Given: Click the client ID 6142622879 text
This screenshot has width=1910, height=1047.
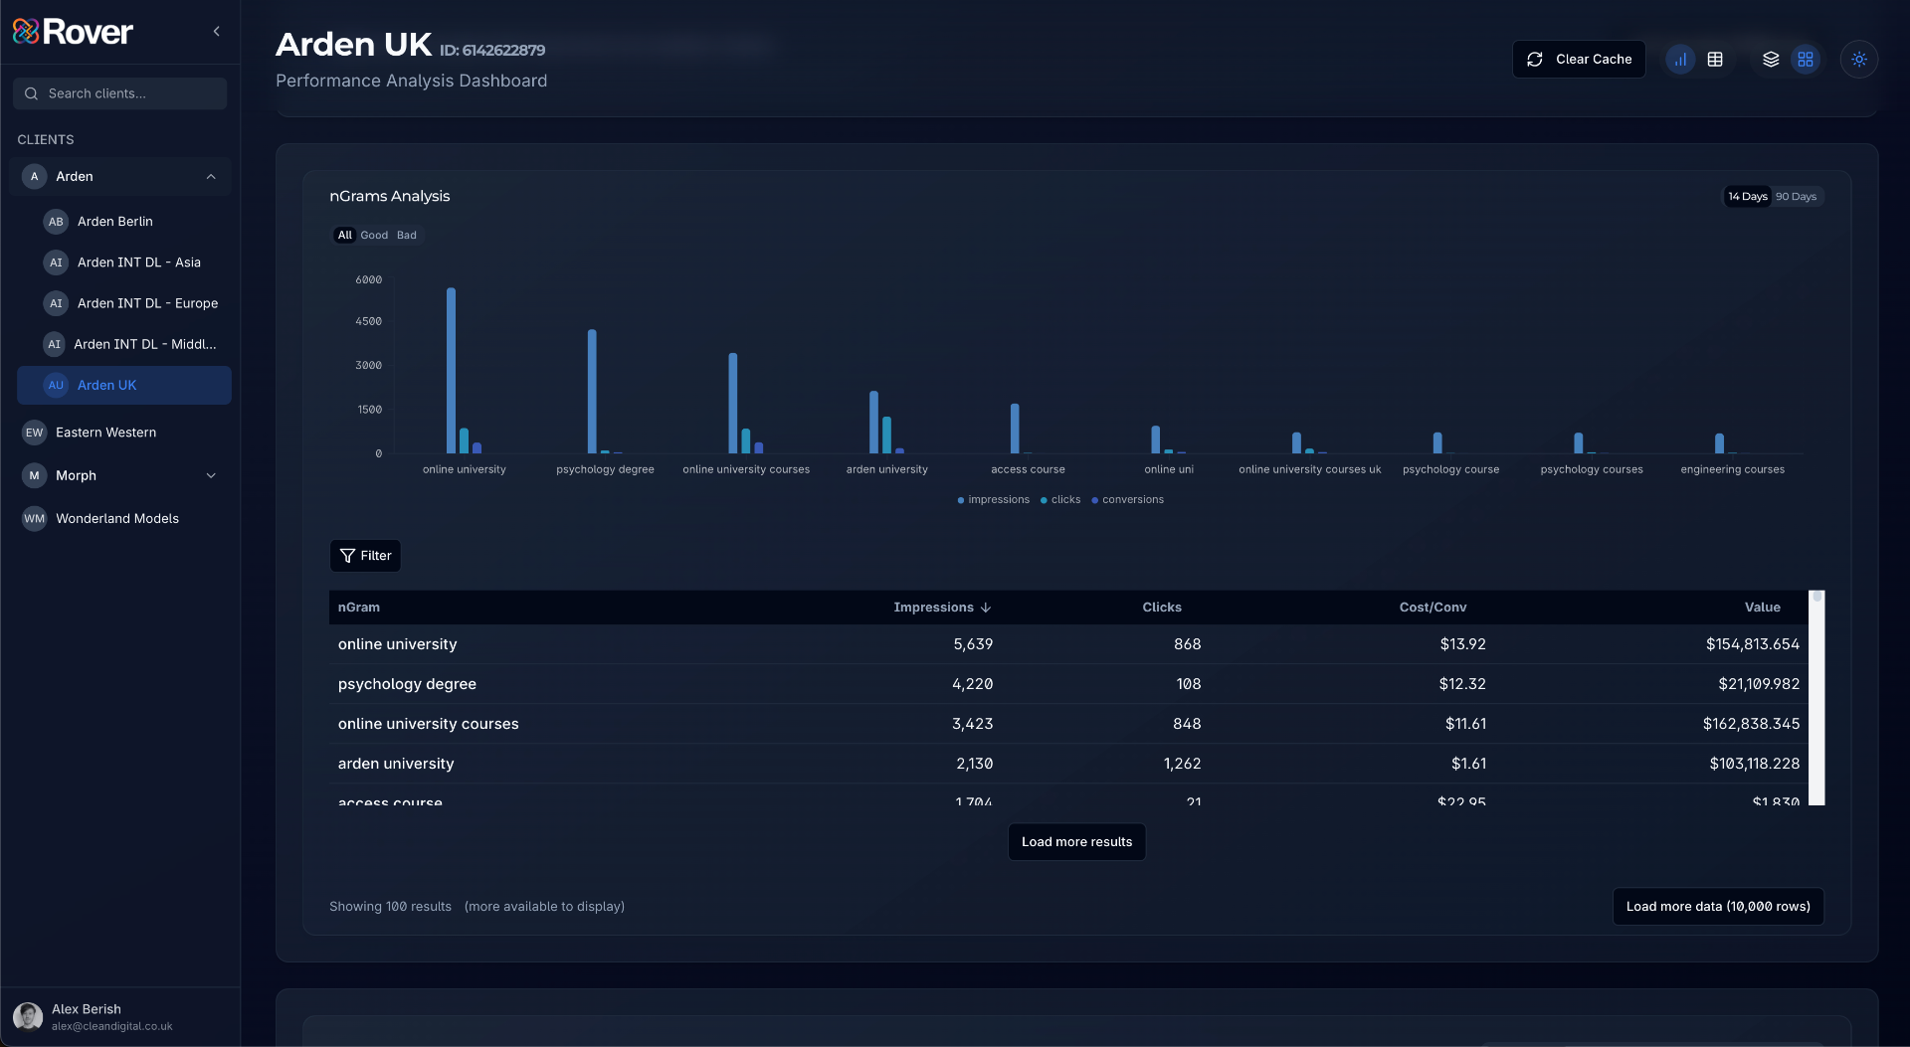Looking at the screenshot, I should (x=492, y=51).
